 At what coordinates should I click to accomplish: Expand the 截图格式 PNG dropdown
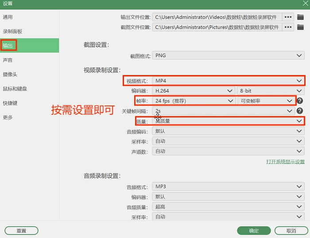pyautogui.click(x=228, y=55)
